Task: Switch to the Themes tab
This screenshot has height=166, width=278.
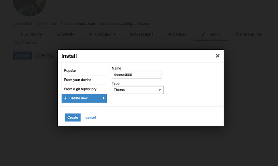Action: [x=211, y=34]
